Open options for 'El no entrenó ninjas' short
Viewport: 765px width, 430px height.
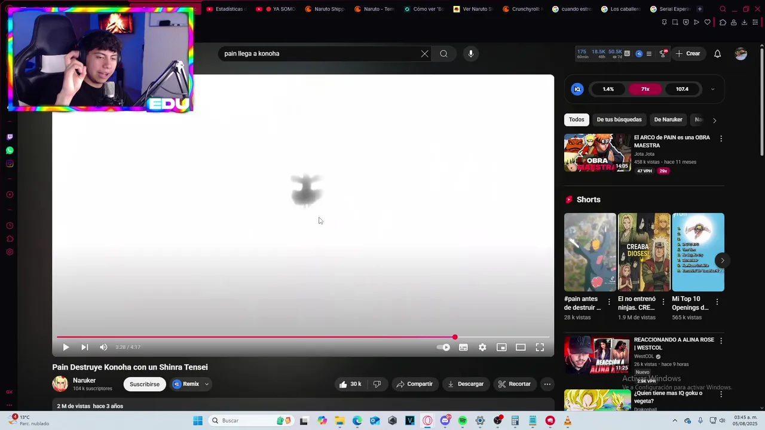pos(663,302)
